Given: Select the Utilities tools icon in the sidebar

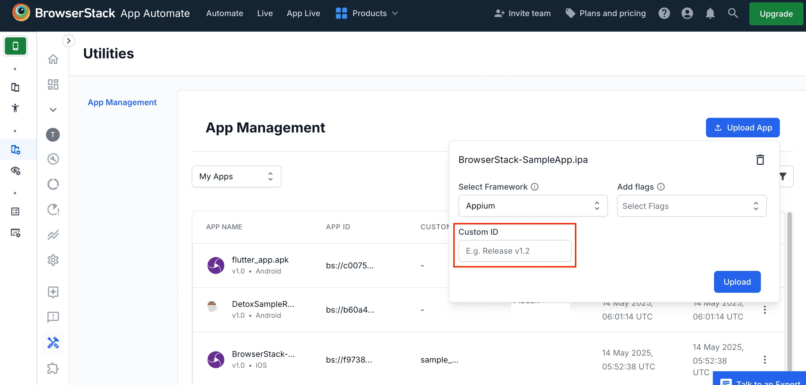Looking at the screenshot, I should coord(53,343).
